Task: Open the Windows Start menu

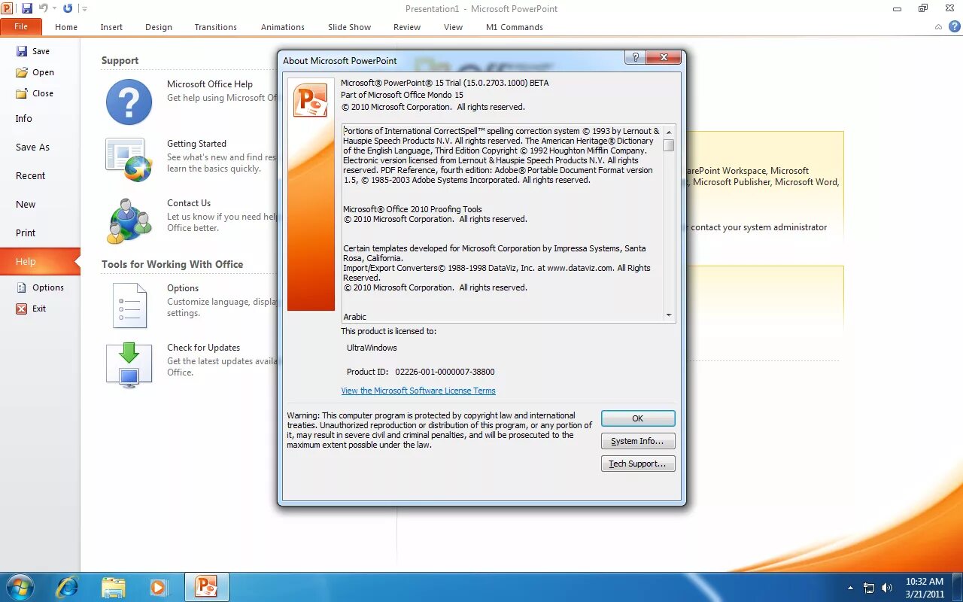Action: (20, 587)
